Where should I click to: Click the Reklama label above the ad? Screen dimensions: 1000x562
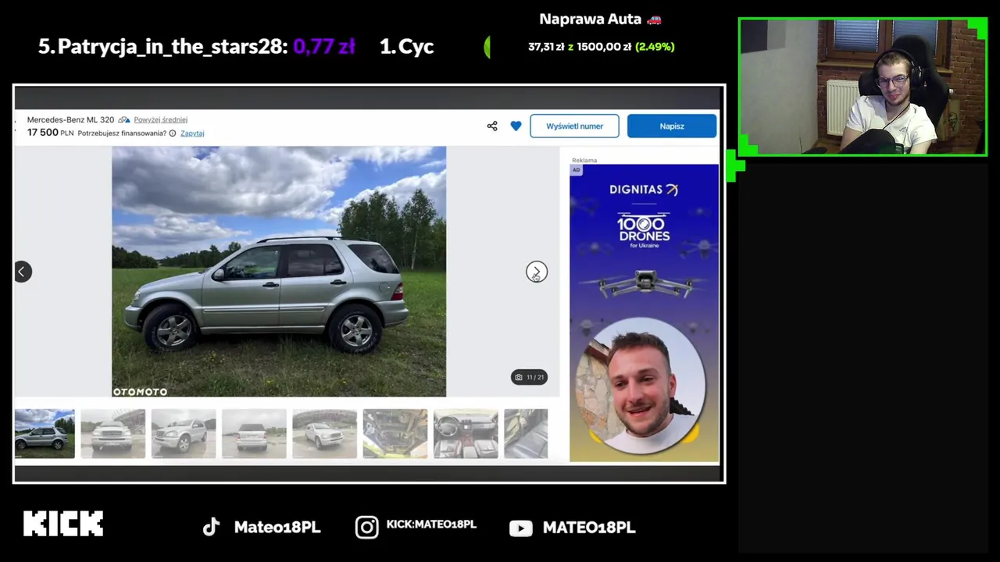pyautogui.click(x=584, y=160)
